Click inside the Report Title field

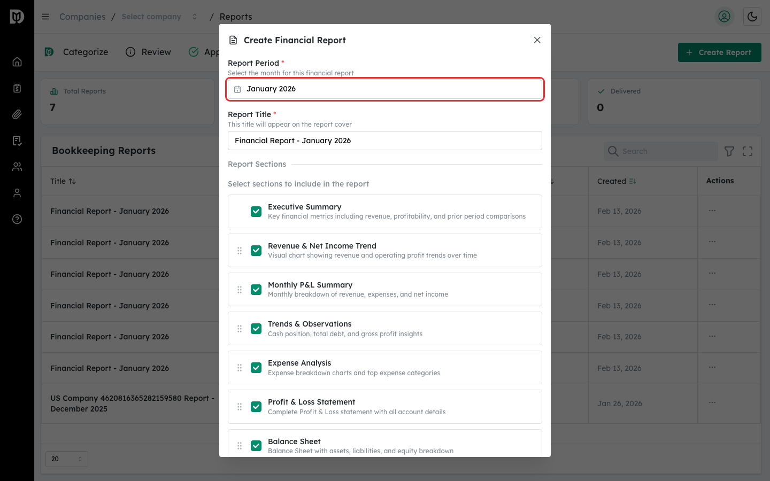point(385,141)
